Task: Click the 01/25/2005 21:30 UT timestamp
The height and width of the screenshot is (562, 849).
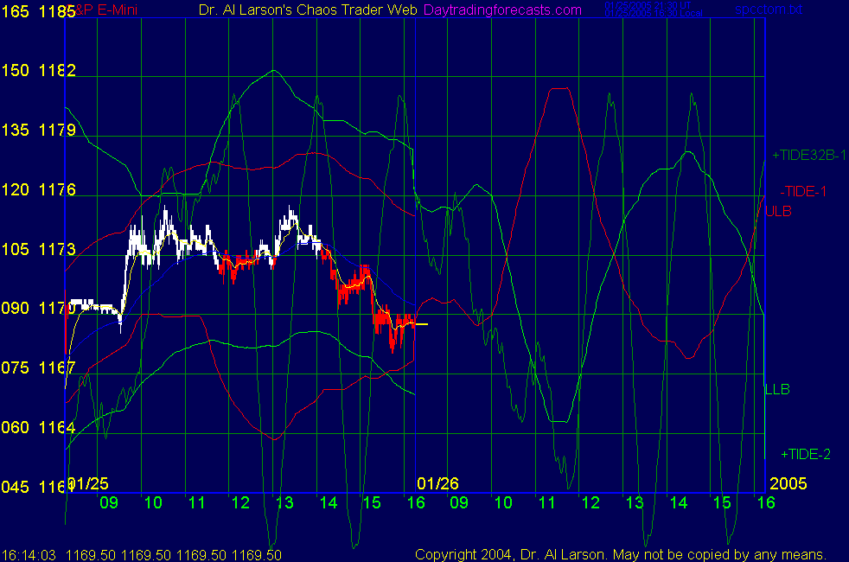Action: click(648, 5)
